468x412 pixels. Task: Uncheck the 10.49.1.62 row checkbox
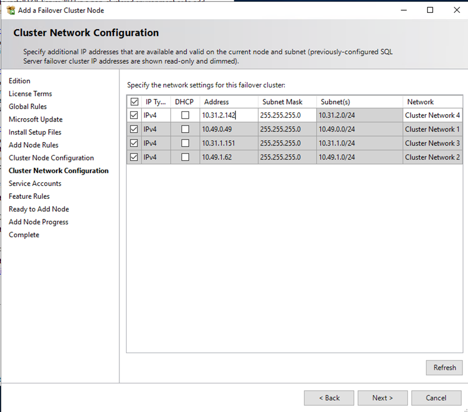[134, 157]
